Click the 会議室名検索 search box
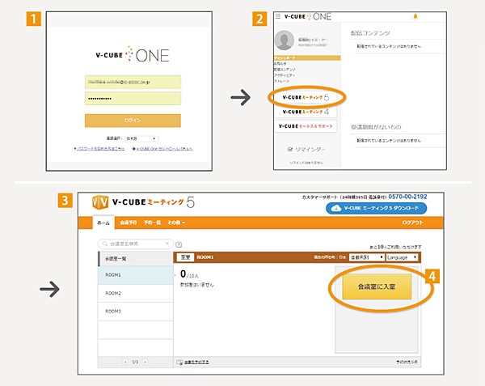 pyautogui.click(x=136, y=244)
